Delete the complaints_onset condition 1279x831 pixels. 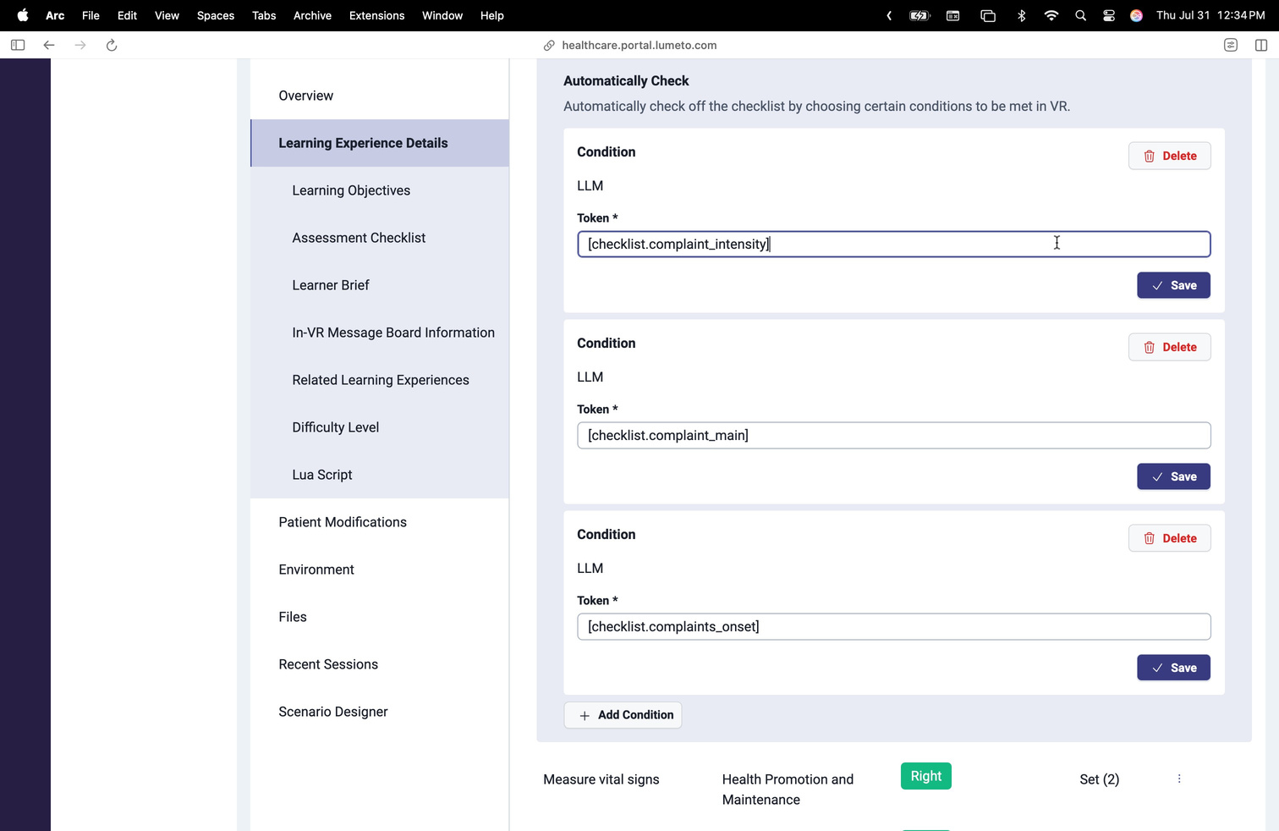[1169, 538]
